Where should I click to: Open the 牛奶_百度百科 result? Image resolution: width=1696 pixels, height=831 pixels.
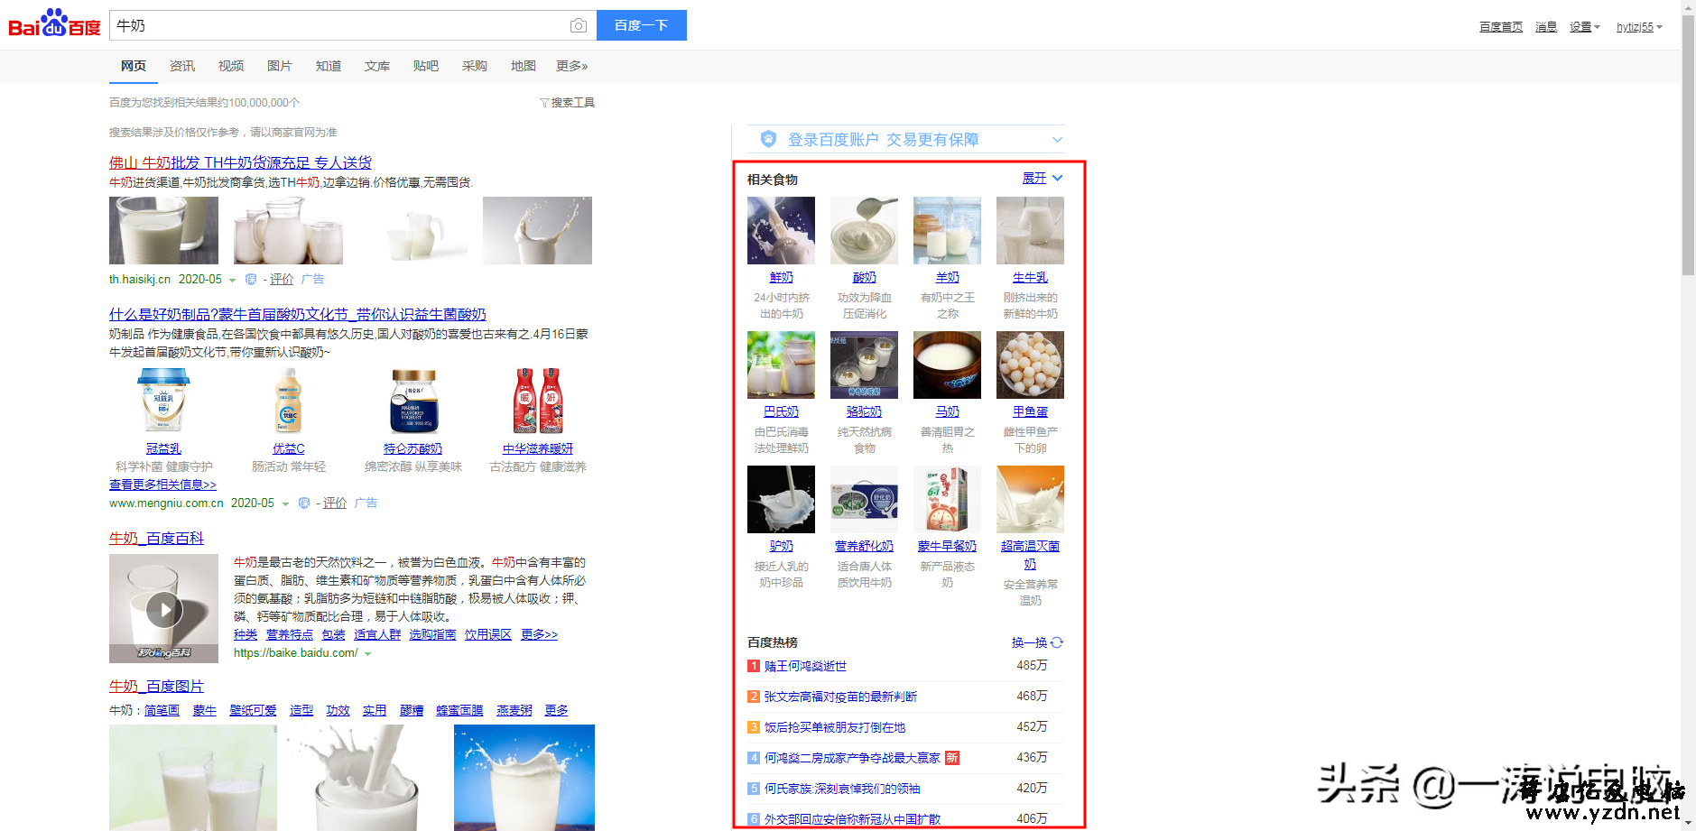156,538
